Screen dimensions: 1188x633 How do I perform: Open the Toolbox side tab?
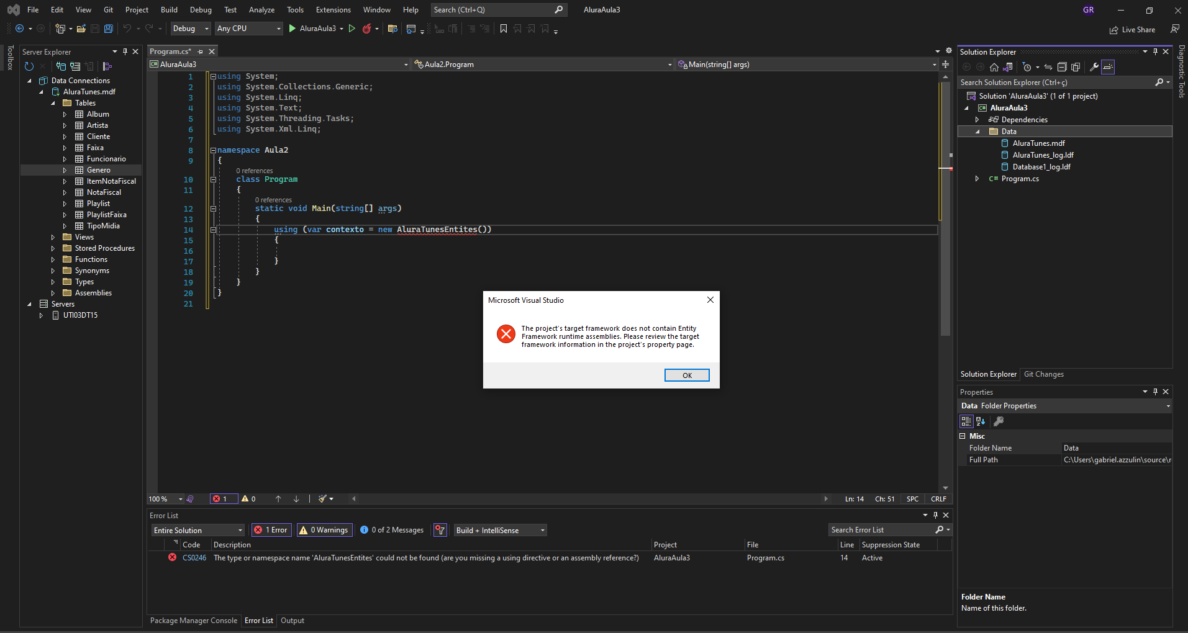point(10,58)
